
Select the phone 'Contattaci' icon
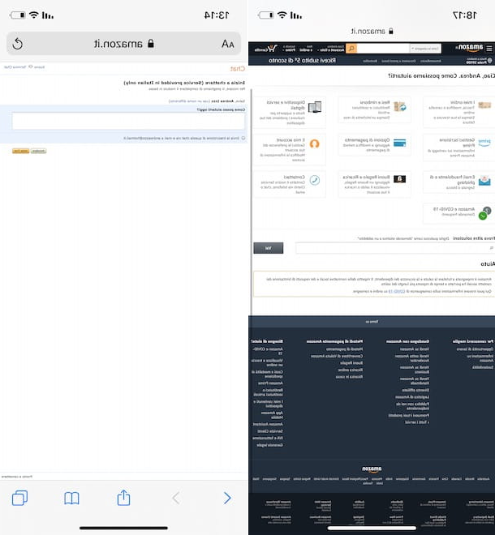(x=315, y=180)
